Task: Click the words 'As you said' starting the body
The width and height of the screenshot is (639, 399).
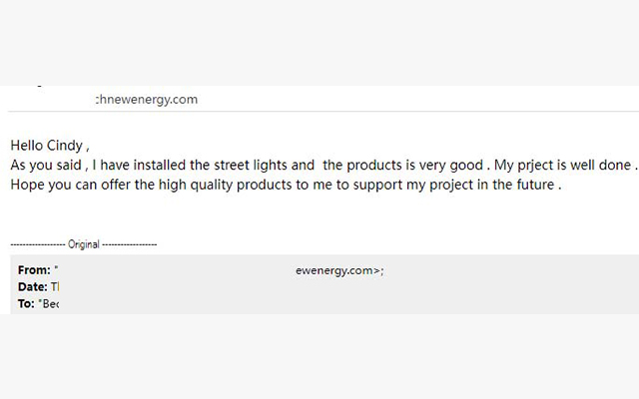Action: coord(46,166)
